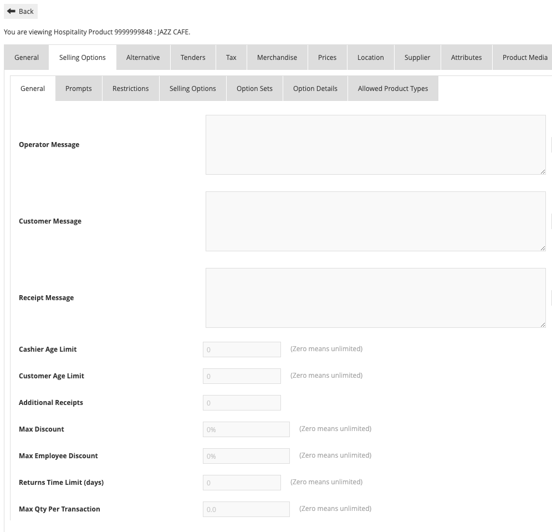Open the Attributes tab
552x532 pixels.
[x=467, y=58]
